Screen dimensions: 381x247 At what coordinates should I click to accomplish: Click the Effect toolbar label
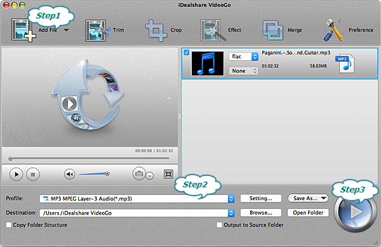tap(234, 30)
